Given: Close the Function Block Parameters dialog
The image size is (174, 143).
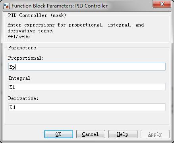Looking at the screenshot, I should (x=162, y=4).
